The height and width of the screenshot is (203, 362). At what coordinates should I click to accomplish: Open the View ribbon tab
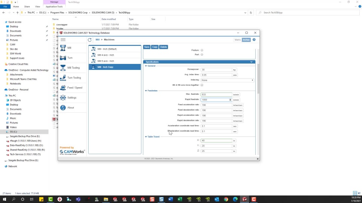point(37,7)
